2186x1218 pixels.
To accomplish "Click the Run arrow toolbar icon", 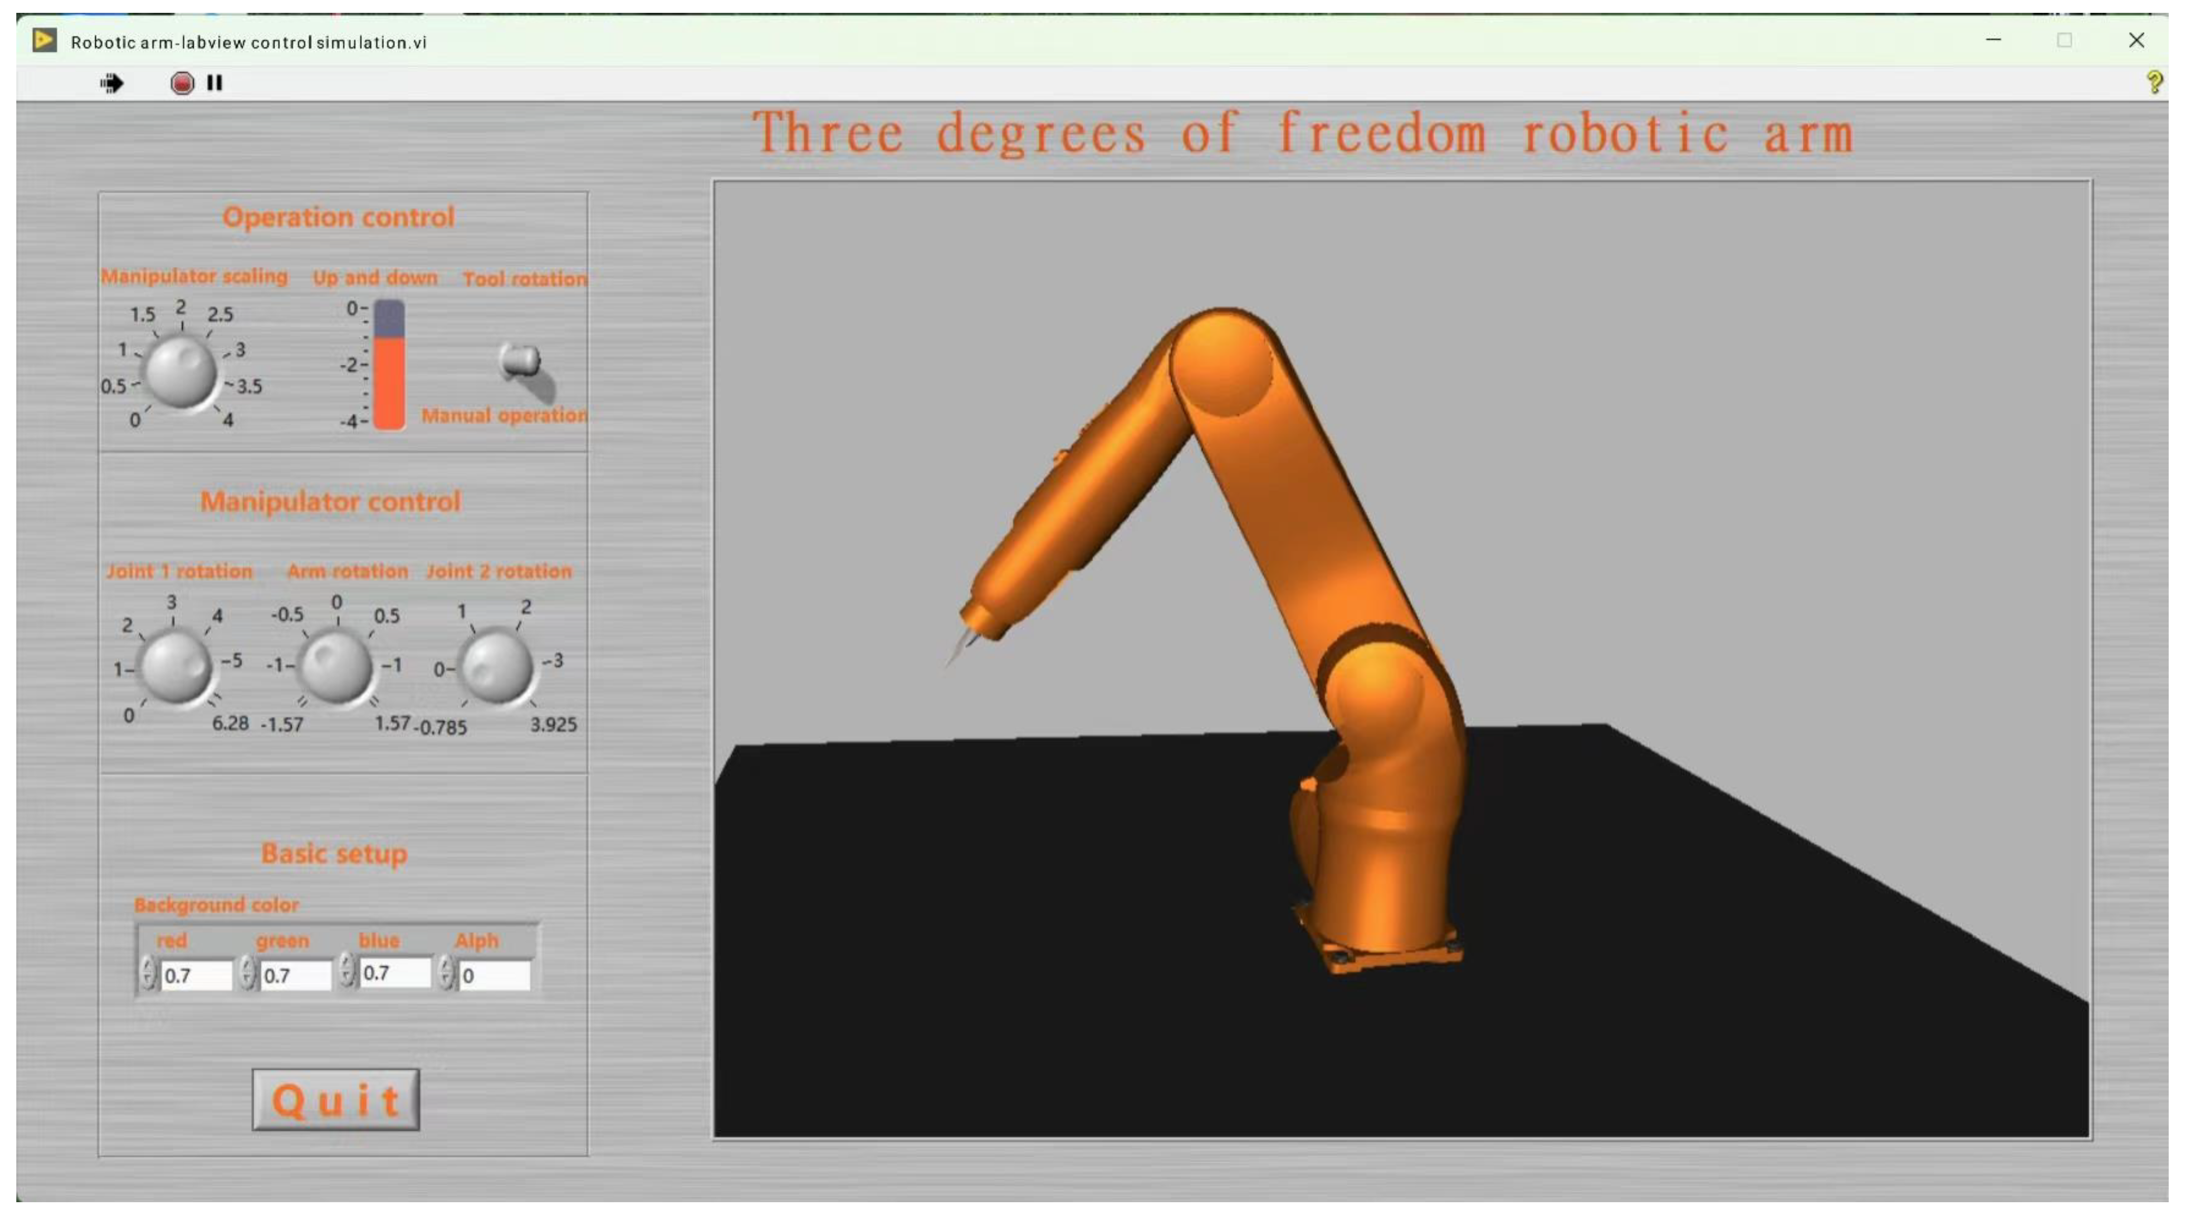I will [x=111, y=83].
